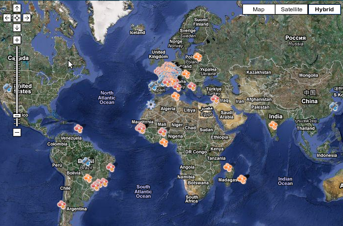Click the orange marker near Bolivia in Brazil
Viewport: 343px width, 226px height.
click(x=88, y=178)
